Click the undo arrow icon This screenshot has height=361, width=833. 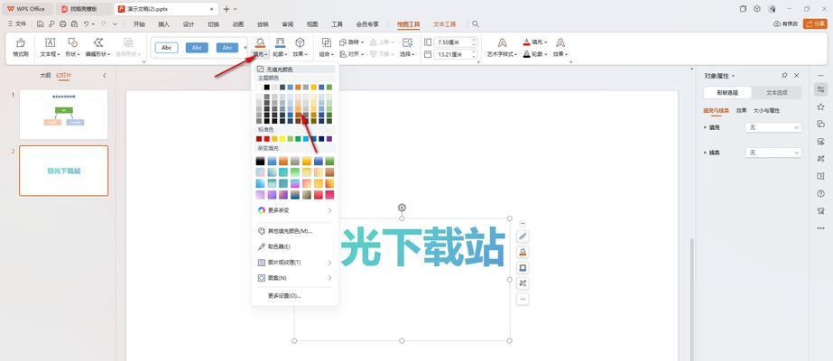(x=86, y=23)
